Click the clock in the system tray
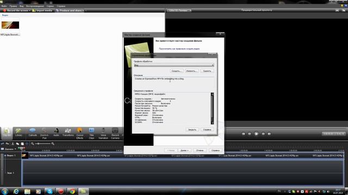348x195 pixels. click(338, 191)
